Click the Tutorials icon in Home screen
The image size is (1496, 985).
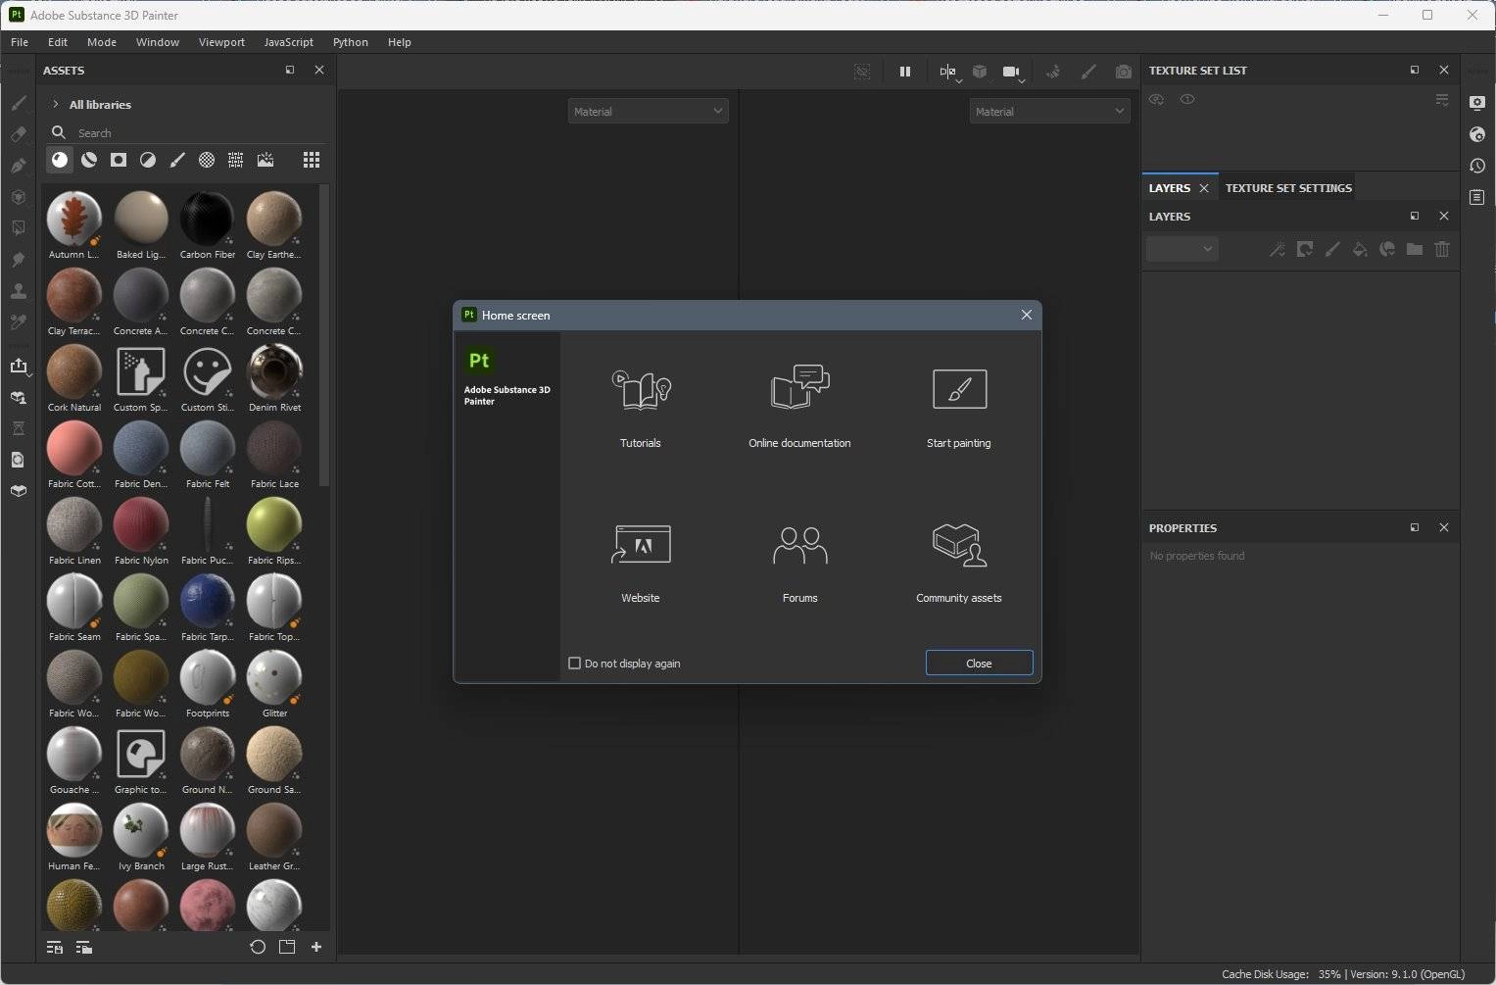(641, 389)
